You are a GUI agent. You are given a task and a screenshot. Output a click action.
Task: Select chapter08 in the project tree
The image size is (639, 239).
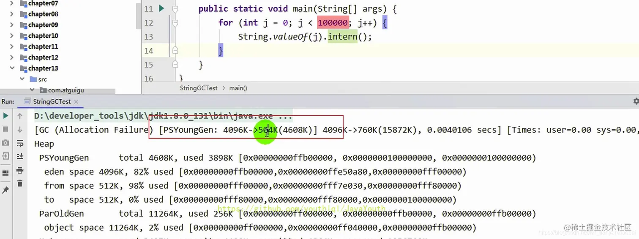(x=43, y=14)
